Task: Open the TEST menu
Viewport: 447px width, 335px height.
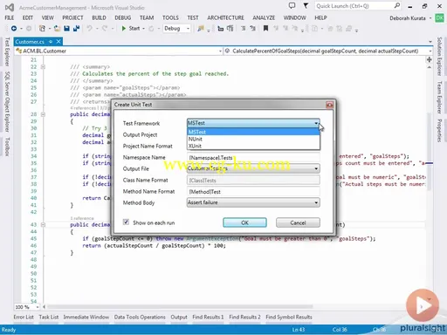Action: [193, 18]
